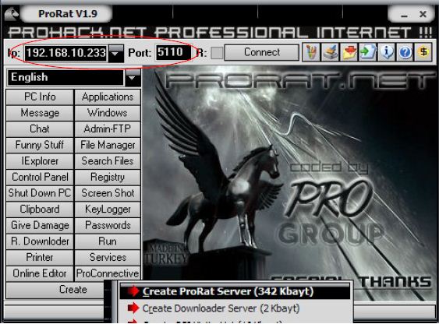Close the ProRat V1.9 window
This screenshot has height=324, width=439.
pos(423,14)
